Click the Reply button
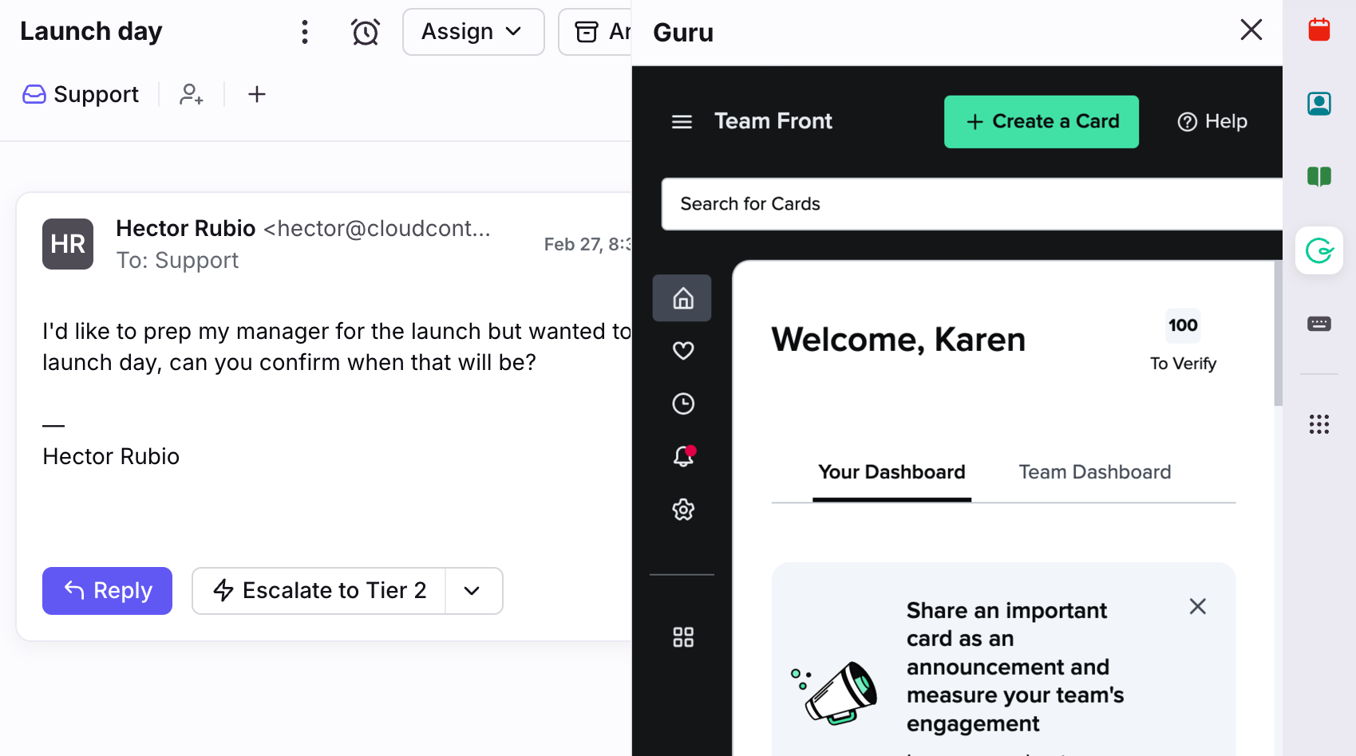 point(107,591)
